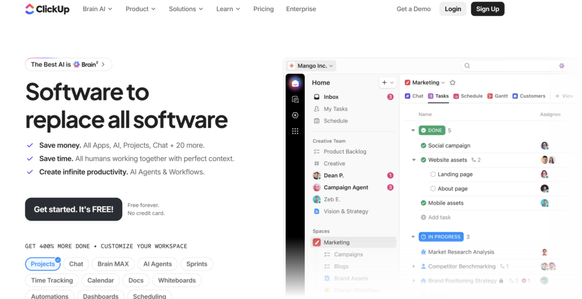Image resolution: width=582 pixels, height=299 pixels.
Task: Toggle the Website assets complete checkmark
Action: pos(423,160)
